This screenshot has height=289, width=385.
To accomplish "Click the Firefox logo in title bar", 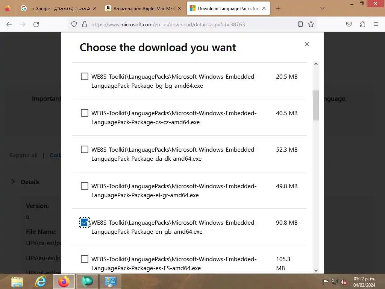I will coord(8,8).
